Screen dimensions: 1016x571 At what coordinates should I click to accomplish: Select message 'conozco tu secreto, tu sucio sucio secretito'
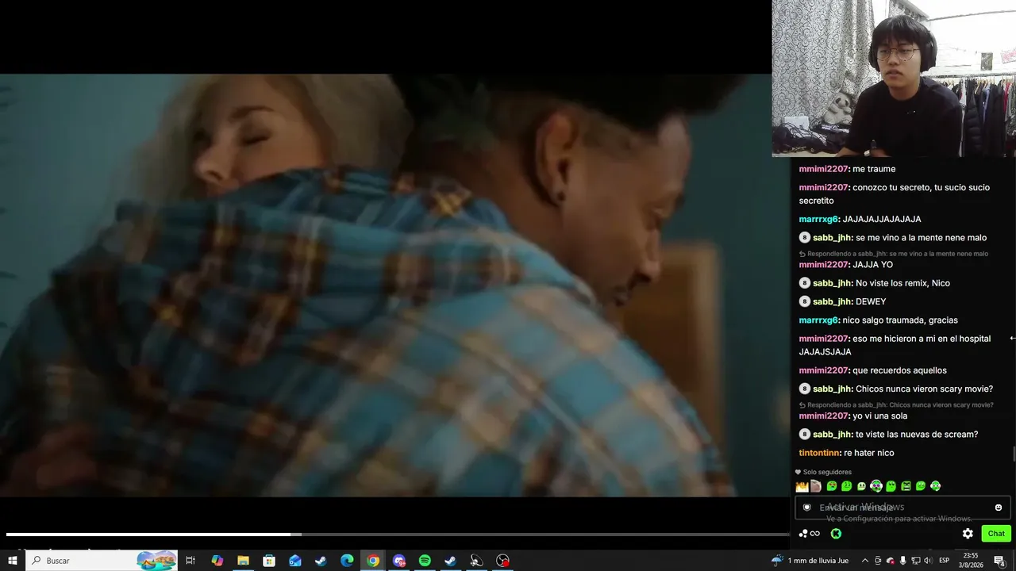tap(895, 194)
